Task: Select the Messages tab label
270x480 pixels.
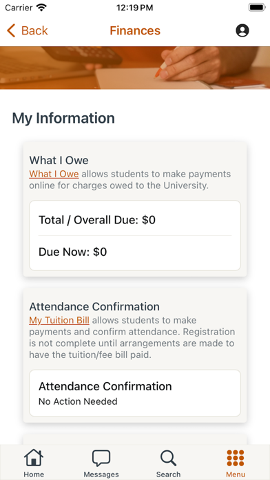Action: click(x=101, y=474)
